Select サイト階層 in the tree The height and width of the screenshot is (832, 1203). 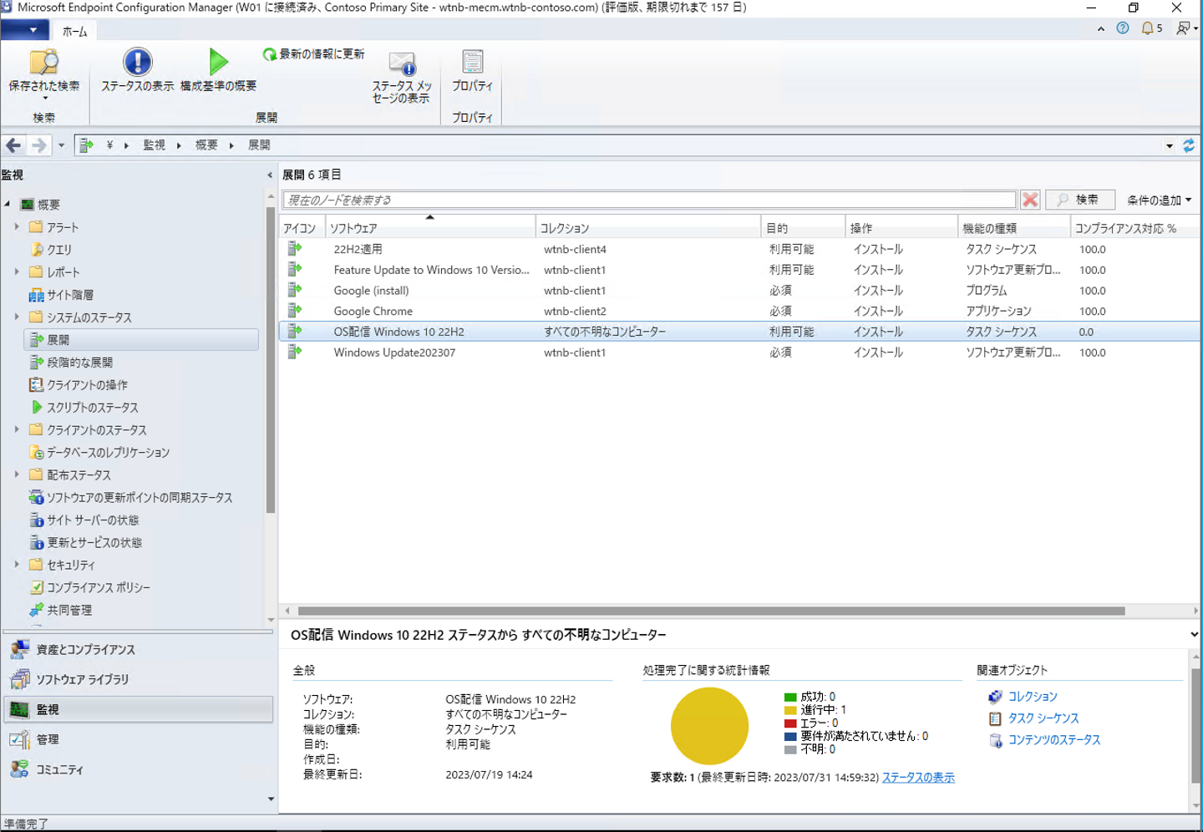[x=70, y=295]
